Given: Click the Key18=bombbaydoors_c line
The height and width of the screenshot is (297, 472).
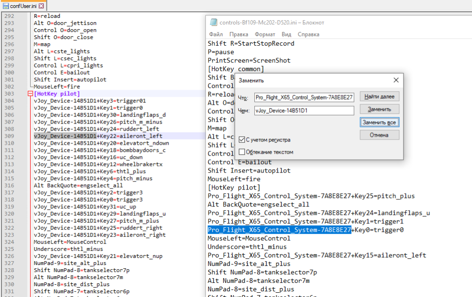Looking at the screenshot, I should (100, 150).
